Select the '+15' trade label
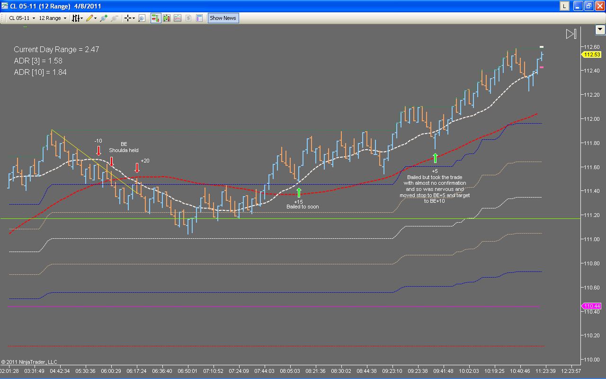The image size is (606, 379). tap(298, 201)
